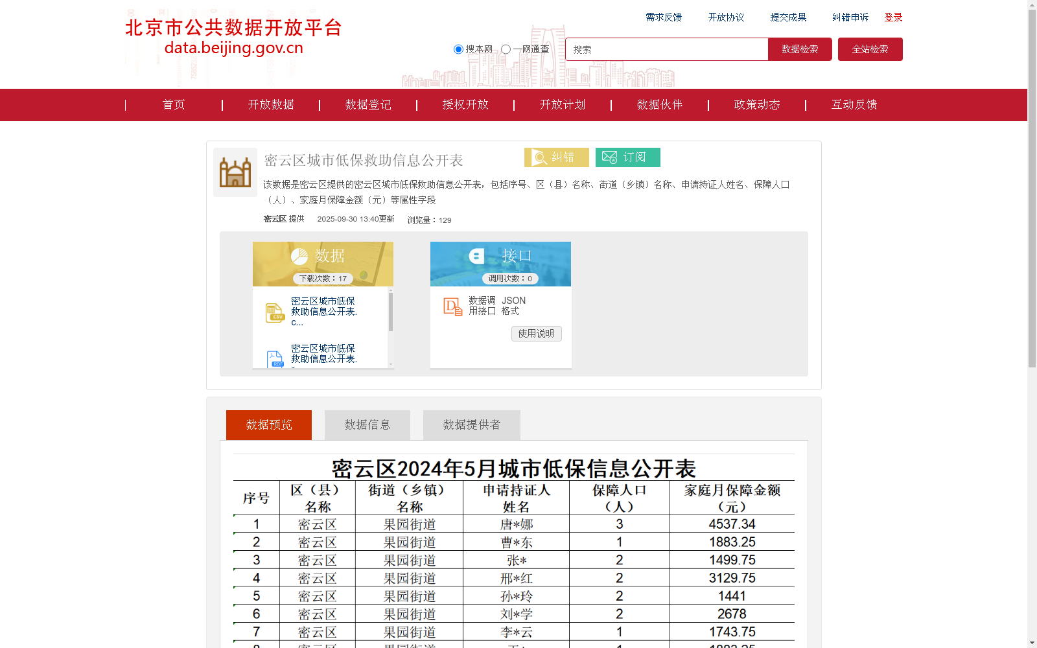Open the 开放协议 link

coord(726,17)
